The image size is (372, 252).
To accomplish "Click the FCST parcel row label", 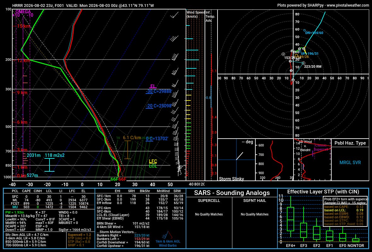I will (15, 203).
